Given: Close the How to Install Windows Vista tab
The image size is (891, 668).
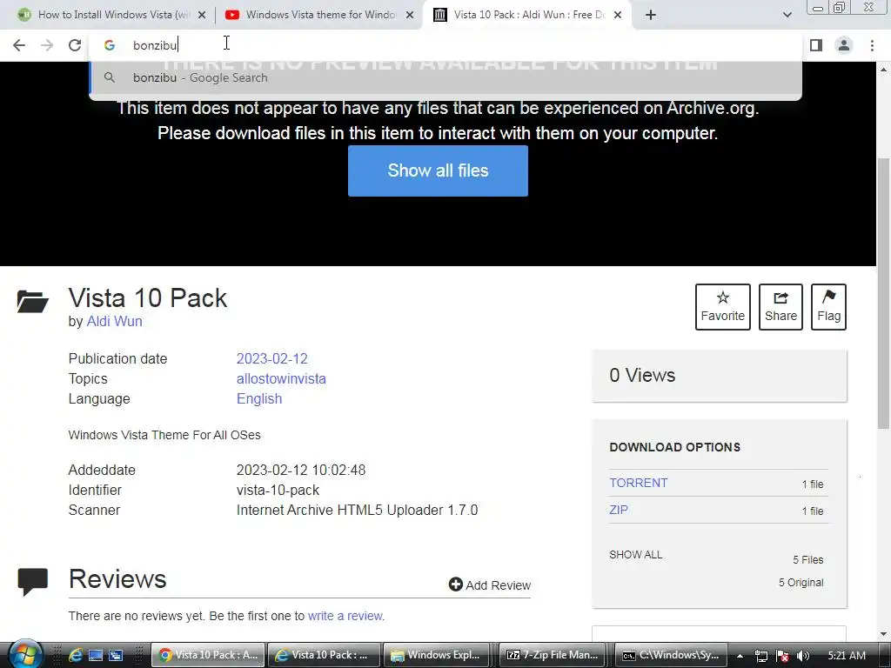Looking at the screenshot, I should tap(202, 15).
